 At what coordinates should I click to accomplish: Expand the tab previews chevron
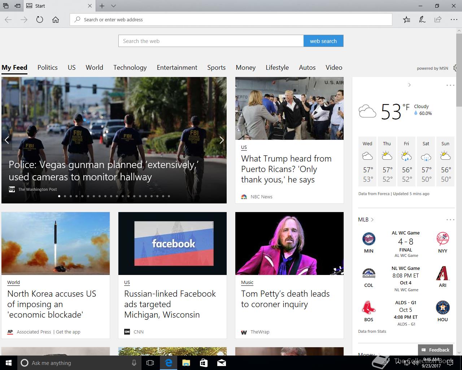coord(113,6)
